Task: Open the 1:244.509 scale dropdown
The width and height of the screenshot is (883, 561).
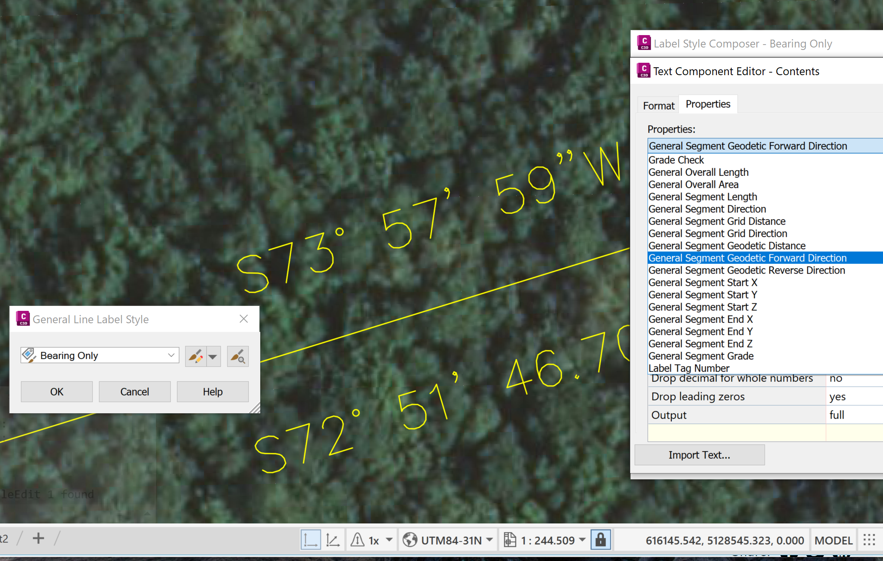Action: tap(582, 540)
